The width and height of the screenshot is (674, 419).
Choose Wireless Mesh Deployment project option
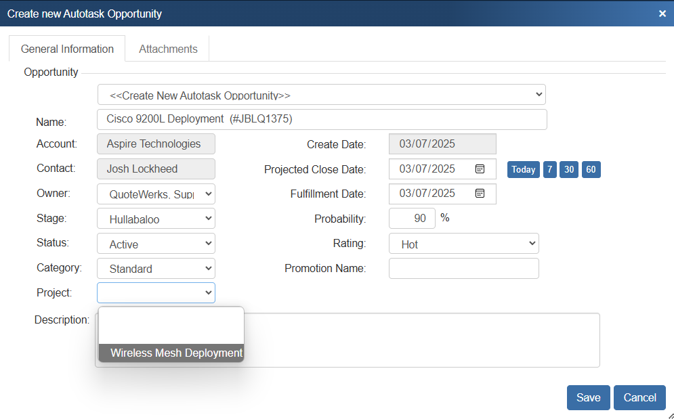coord(175,353)
